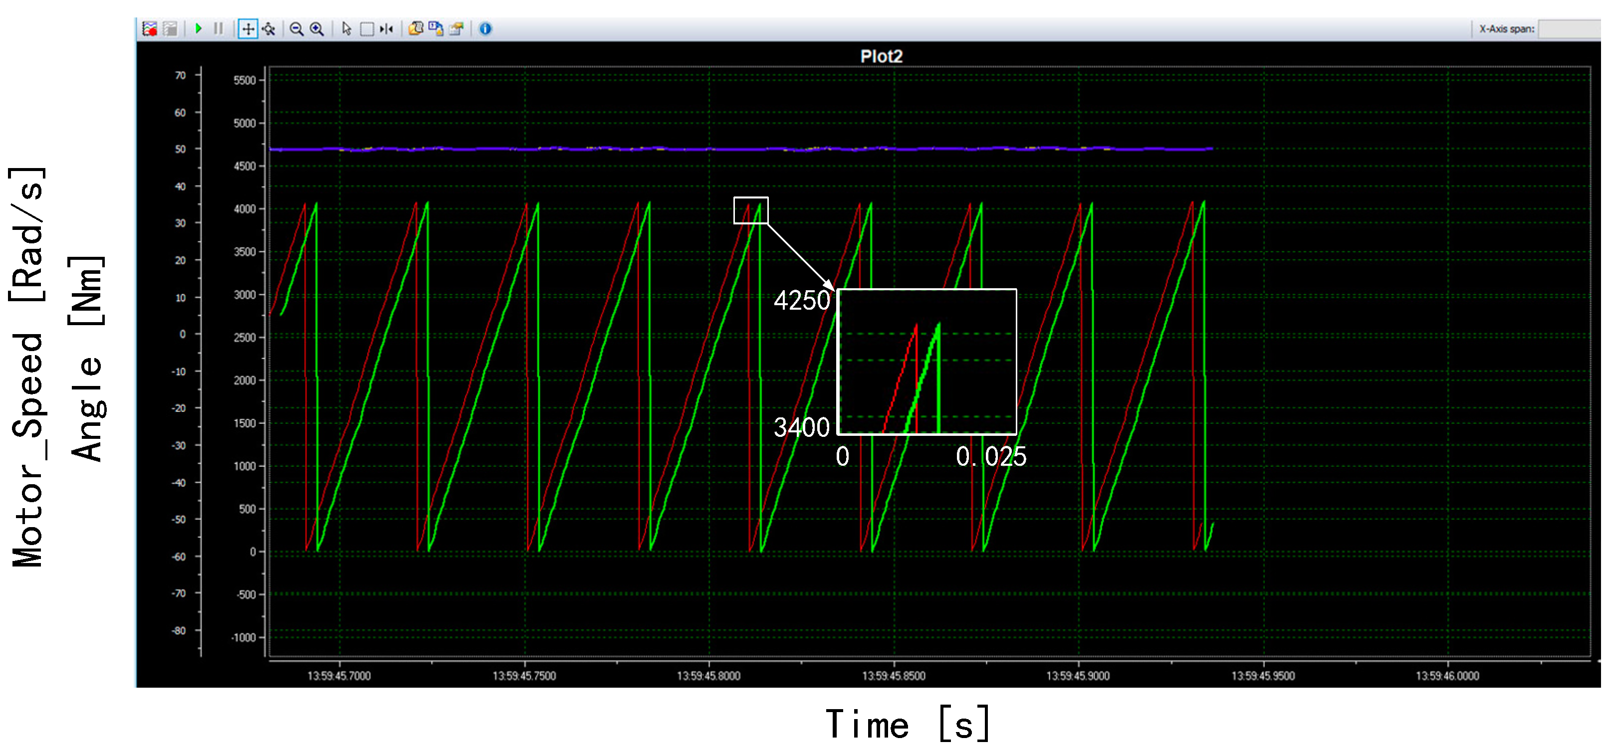Image resolution: width=1612 pixels, height=752 pixels.
Task: Click the export image toolbar icon
Action: pyautogui.click(x=456, y=29)
